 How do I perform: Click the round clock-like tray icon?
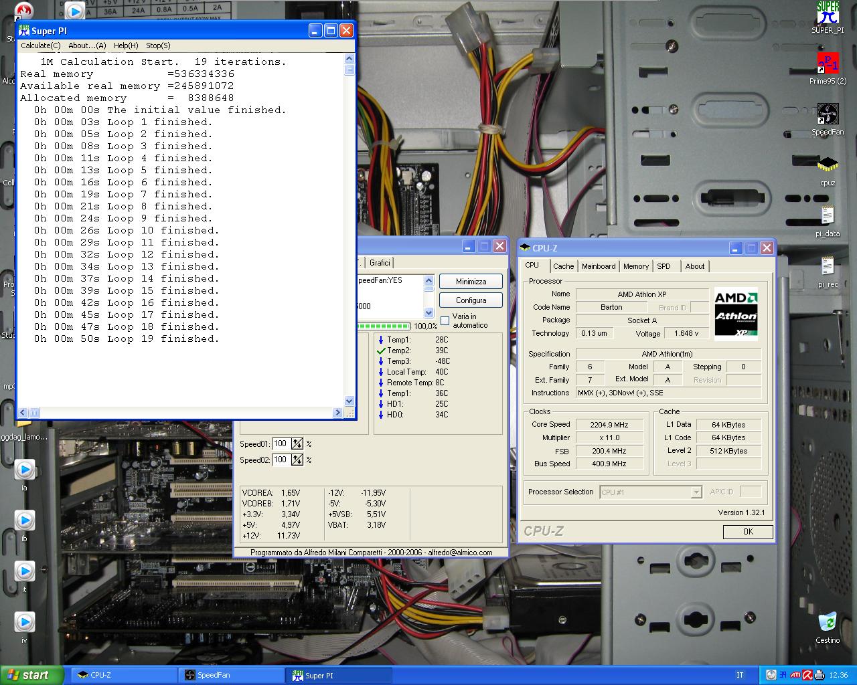(x=771, y=675)
